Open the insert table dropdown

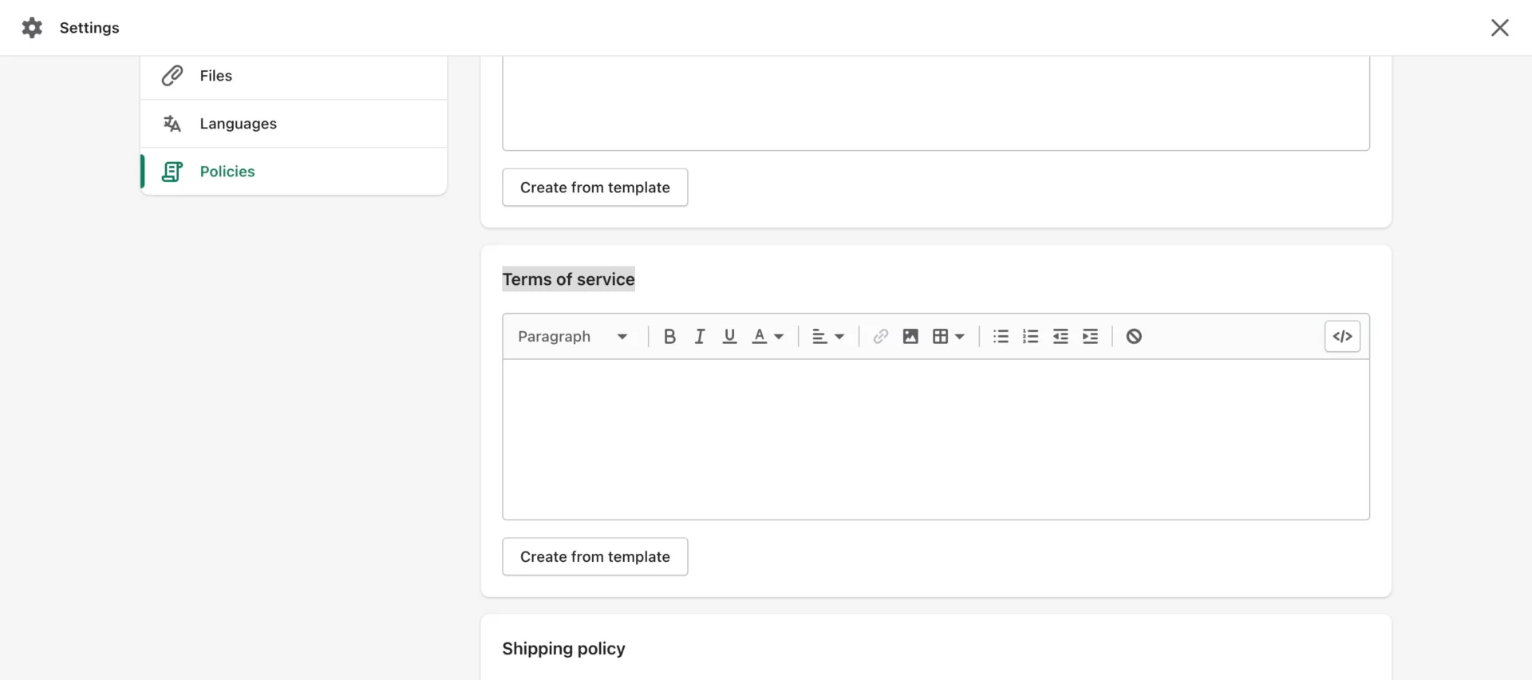point(949,337)
